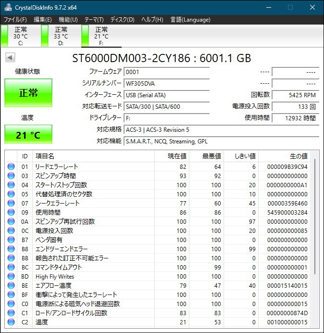This screenshot has width=324, height=333.
Task: Go to previous disk with left arrow
Action: (x=10, y=58)
